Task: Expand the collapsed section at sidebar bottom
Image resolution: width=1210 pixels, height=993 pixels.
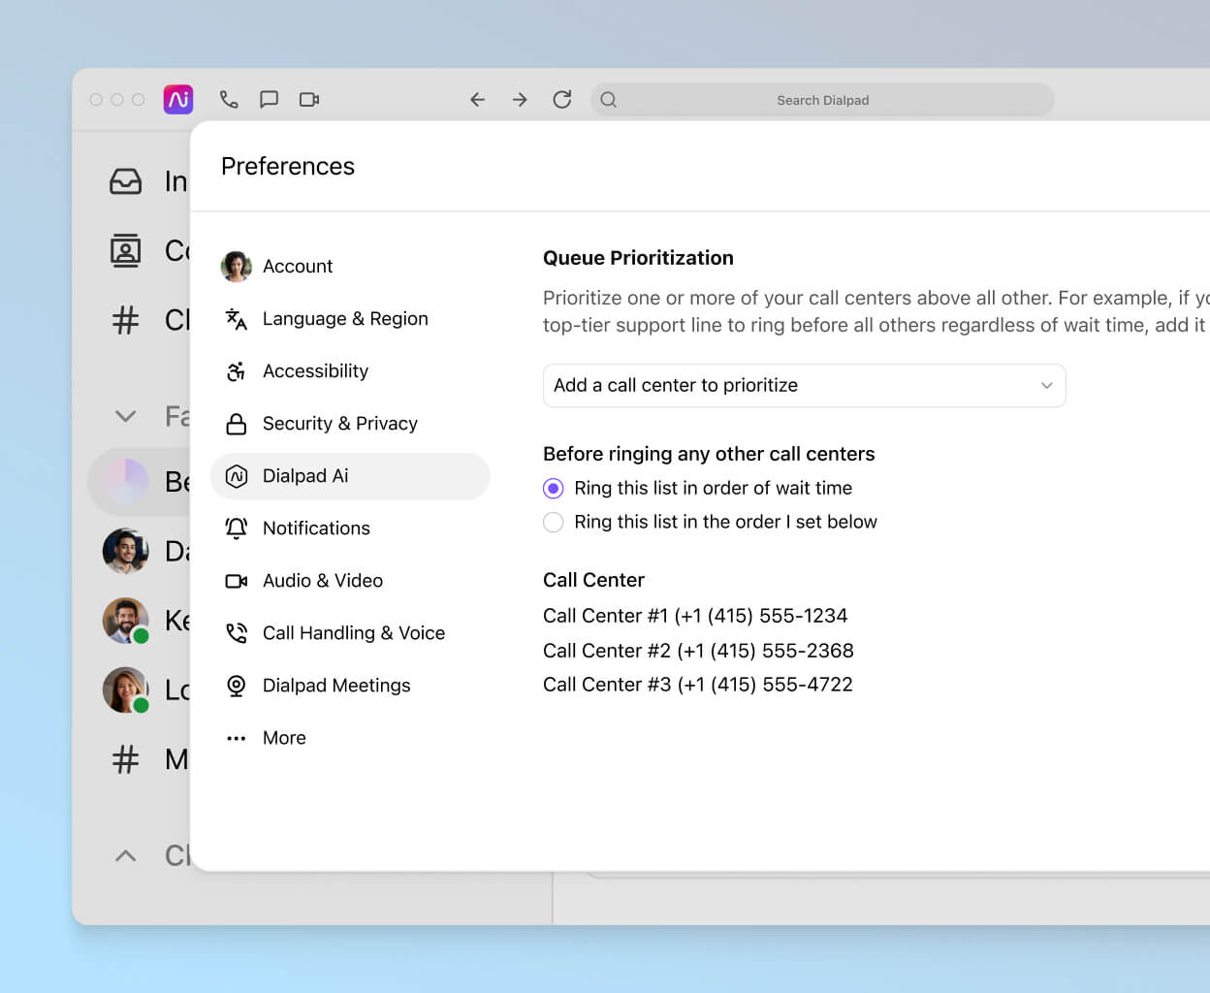Action: [x=125, y=856]
